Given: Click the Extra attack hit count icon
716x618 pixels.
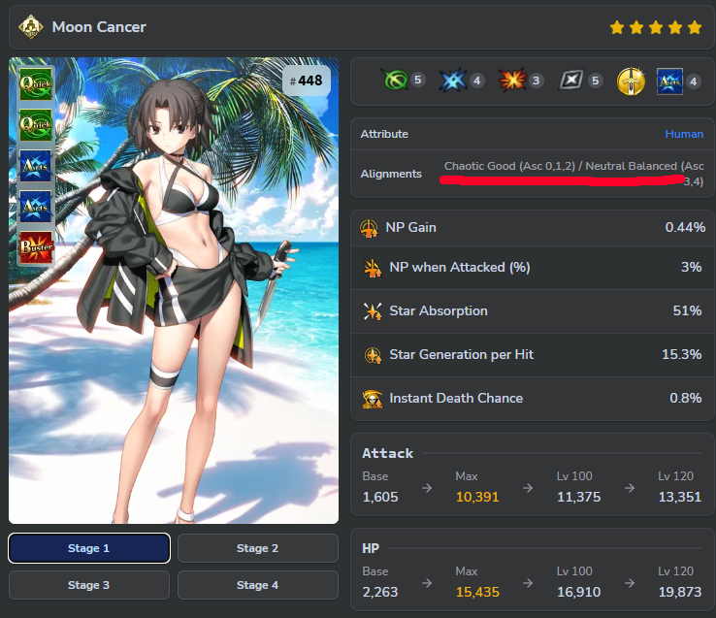Looking at the screenshot, I should pos(571,81).
